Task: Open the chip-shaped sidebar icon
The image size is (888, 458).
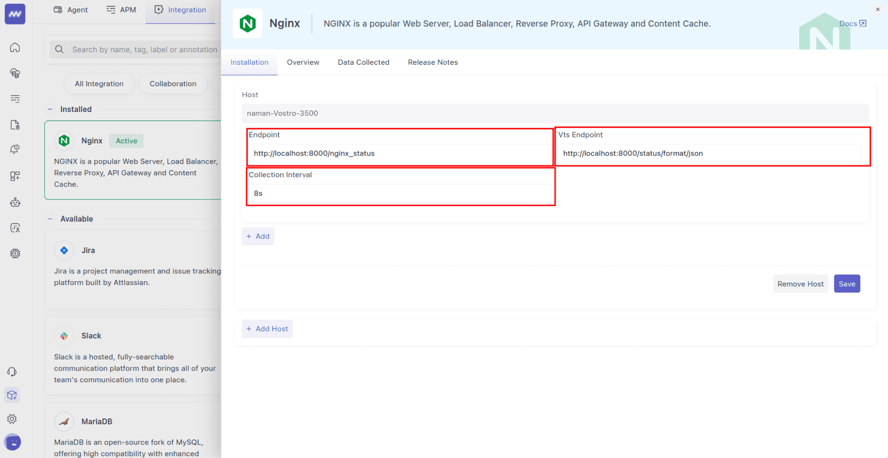Action: [x=15, y=254]
